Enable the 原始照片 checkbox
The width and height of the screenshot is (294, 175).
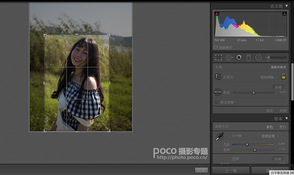pyautogui.click(x=216, y=47)
